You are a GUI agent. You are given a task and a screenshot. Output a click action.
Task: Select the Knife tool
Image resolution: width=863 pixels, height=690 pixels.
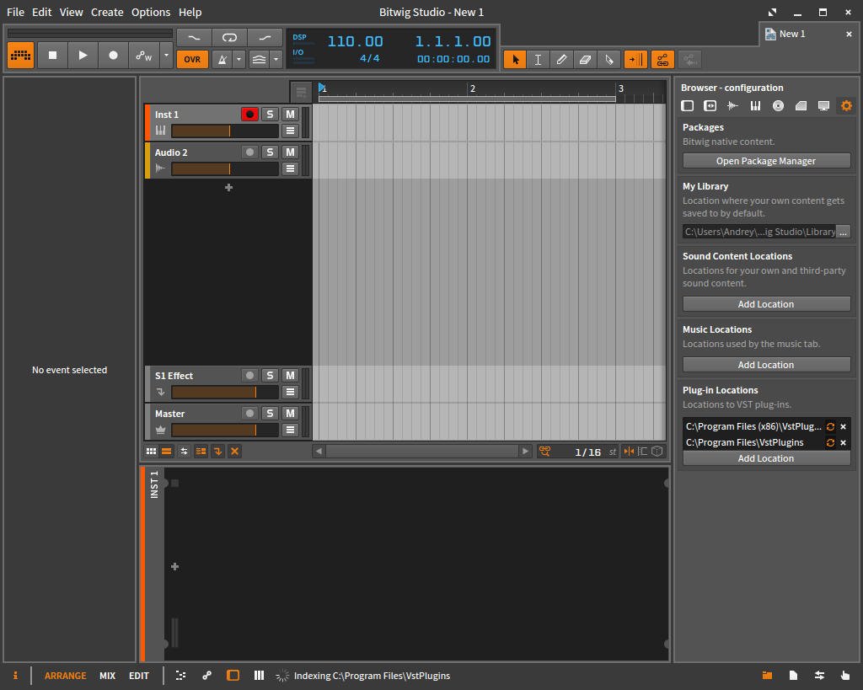coord(608,60)
